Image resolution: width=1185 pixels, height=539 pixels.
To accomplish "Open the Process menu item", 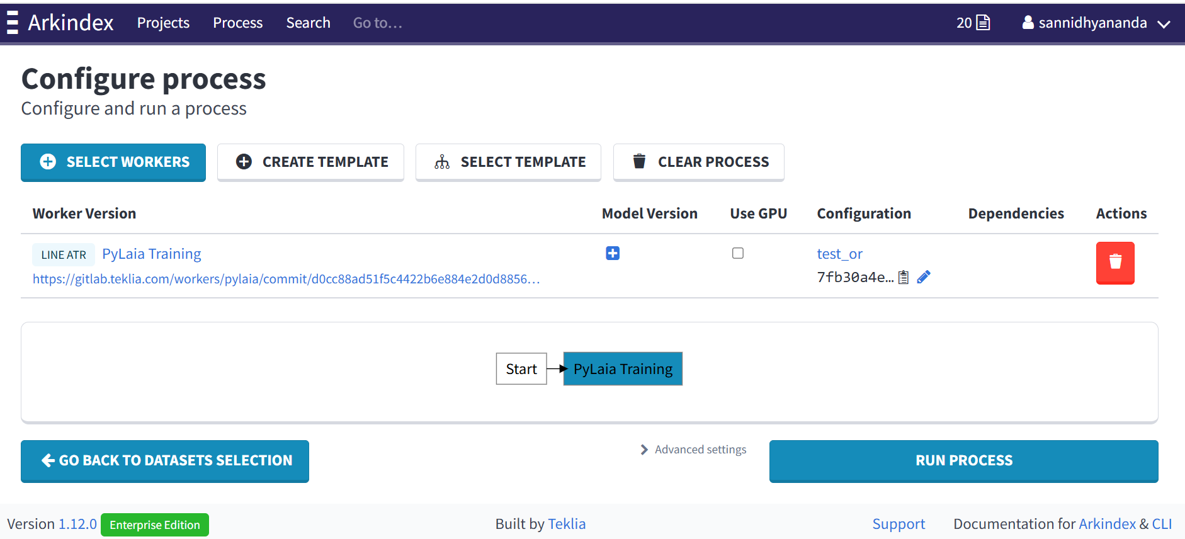I will (x=237, y=23).
